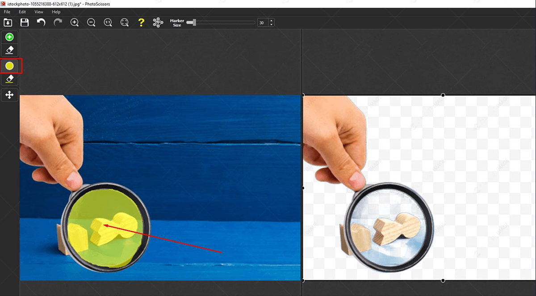Click the Redo arrow icon

(58, 22)
